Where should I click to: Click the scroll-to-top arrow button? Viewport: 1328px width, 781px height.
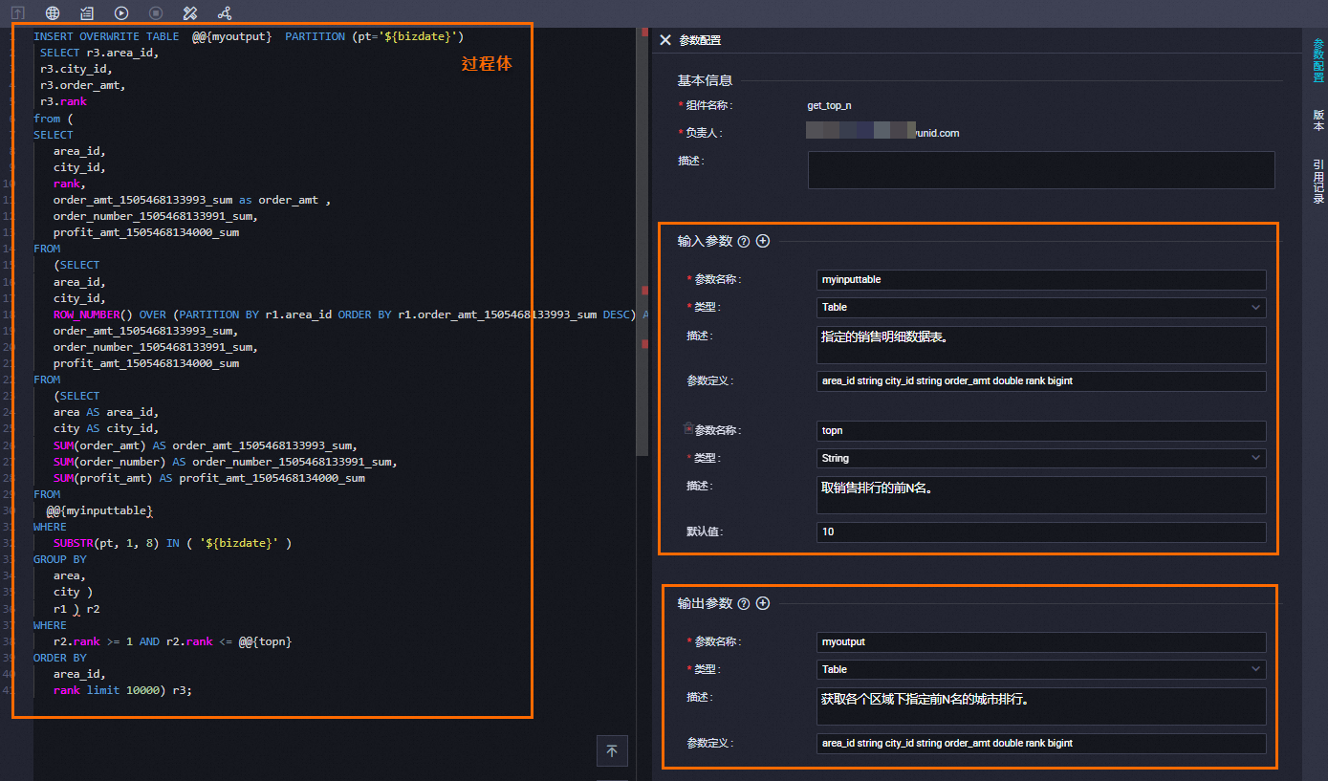click(612, 751)
